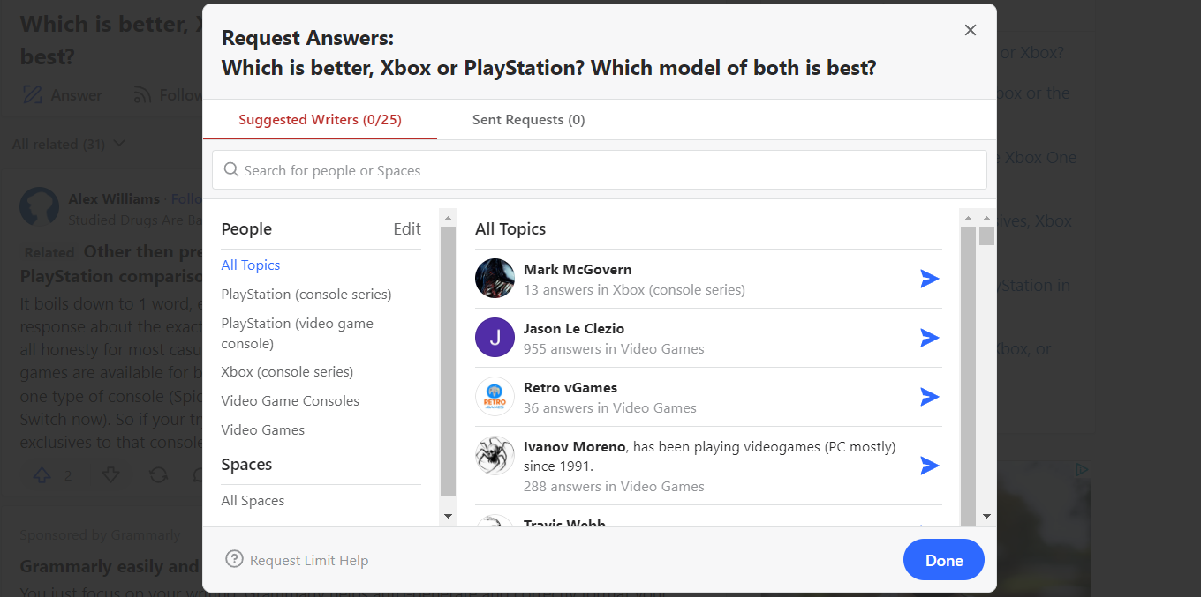
Task: Click the search magnifier icon
Action: [231, 169]
